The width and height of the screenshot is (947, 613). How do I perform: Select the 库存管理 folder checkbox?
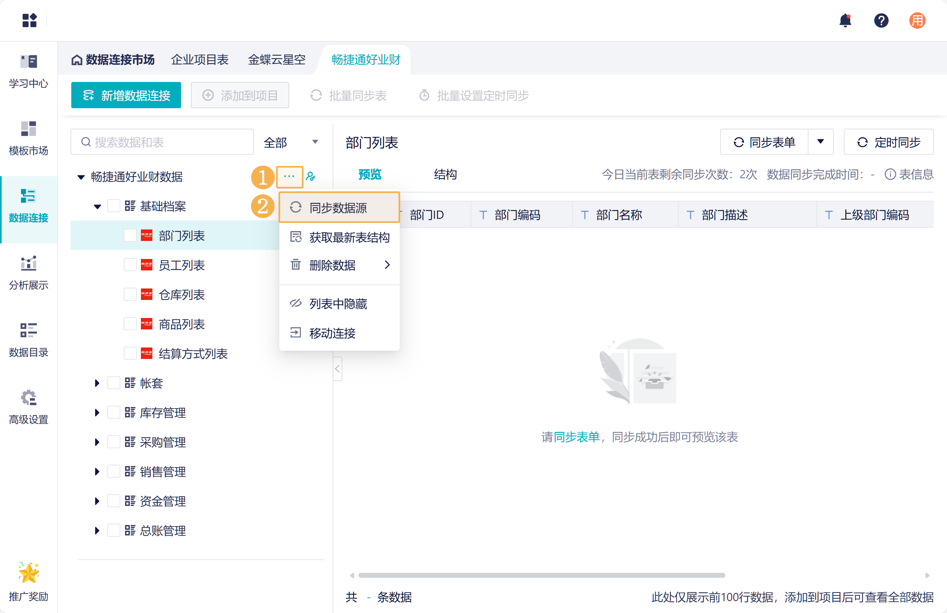[x=113, y=413]
